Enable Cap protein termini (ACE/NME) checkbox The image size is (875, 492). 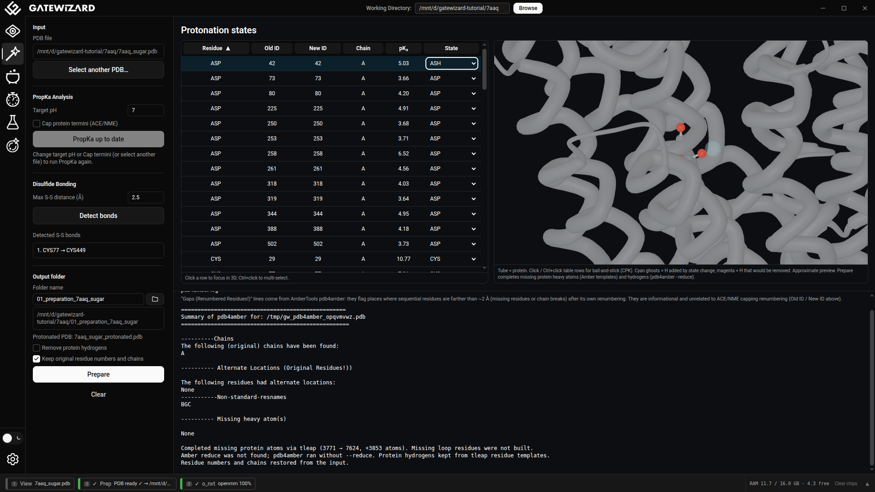coord(36,124)
